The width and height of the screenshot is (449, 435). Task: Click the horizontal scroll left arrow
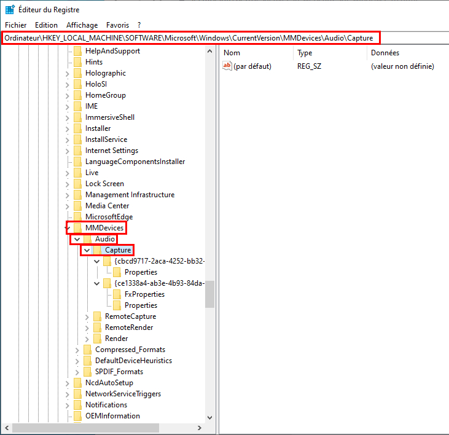[x=7, y=428]
